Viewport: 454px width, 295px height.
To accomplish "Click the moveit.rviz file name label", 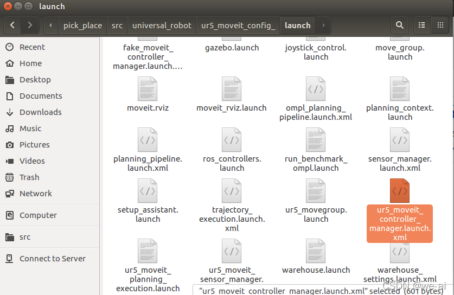I will tap(148, 108).
